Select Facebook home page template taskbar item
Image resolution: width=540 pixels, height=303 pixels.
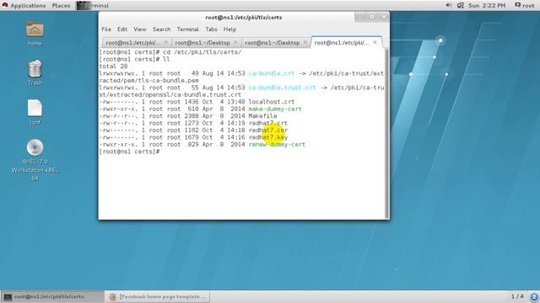click(x=157, y=296)
